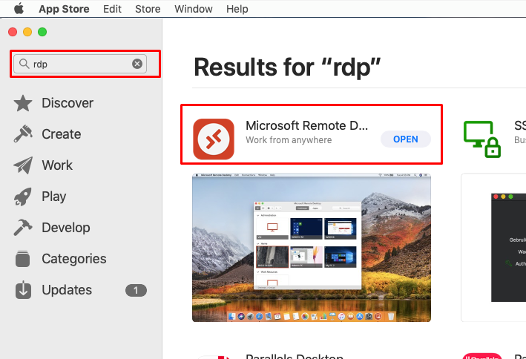This screenshot has width=526, height=359.
Task: Open the Edit menu
Action: 112,9
